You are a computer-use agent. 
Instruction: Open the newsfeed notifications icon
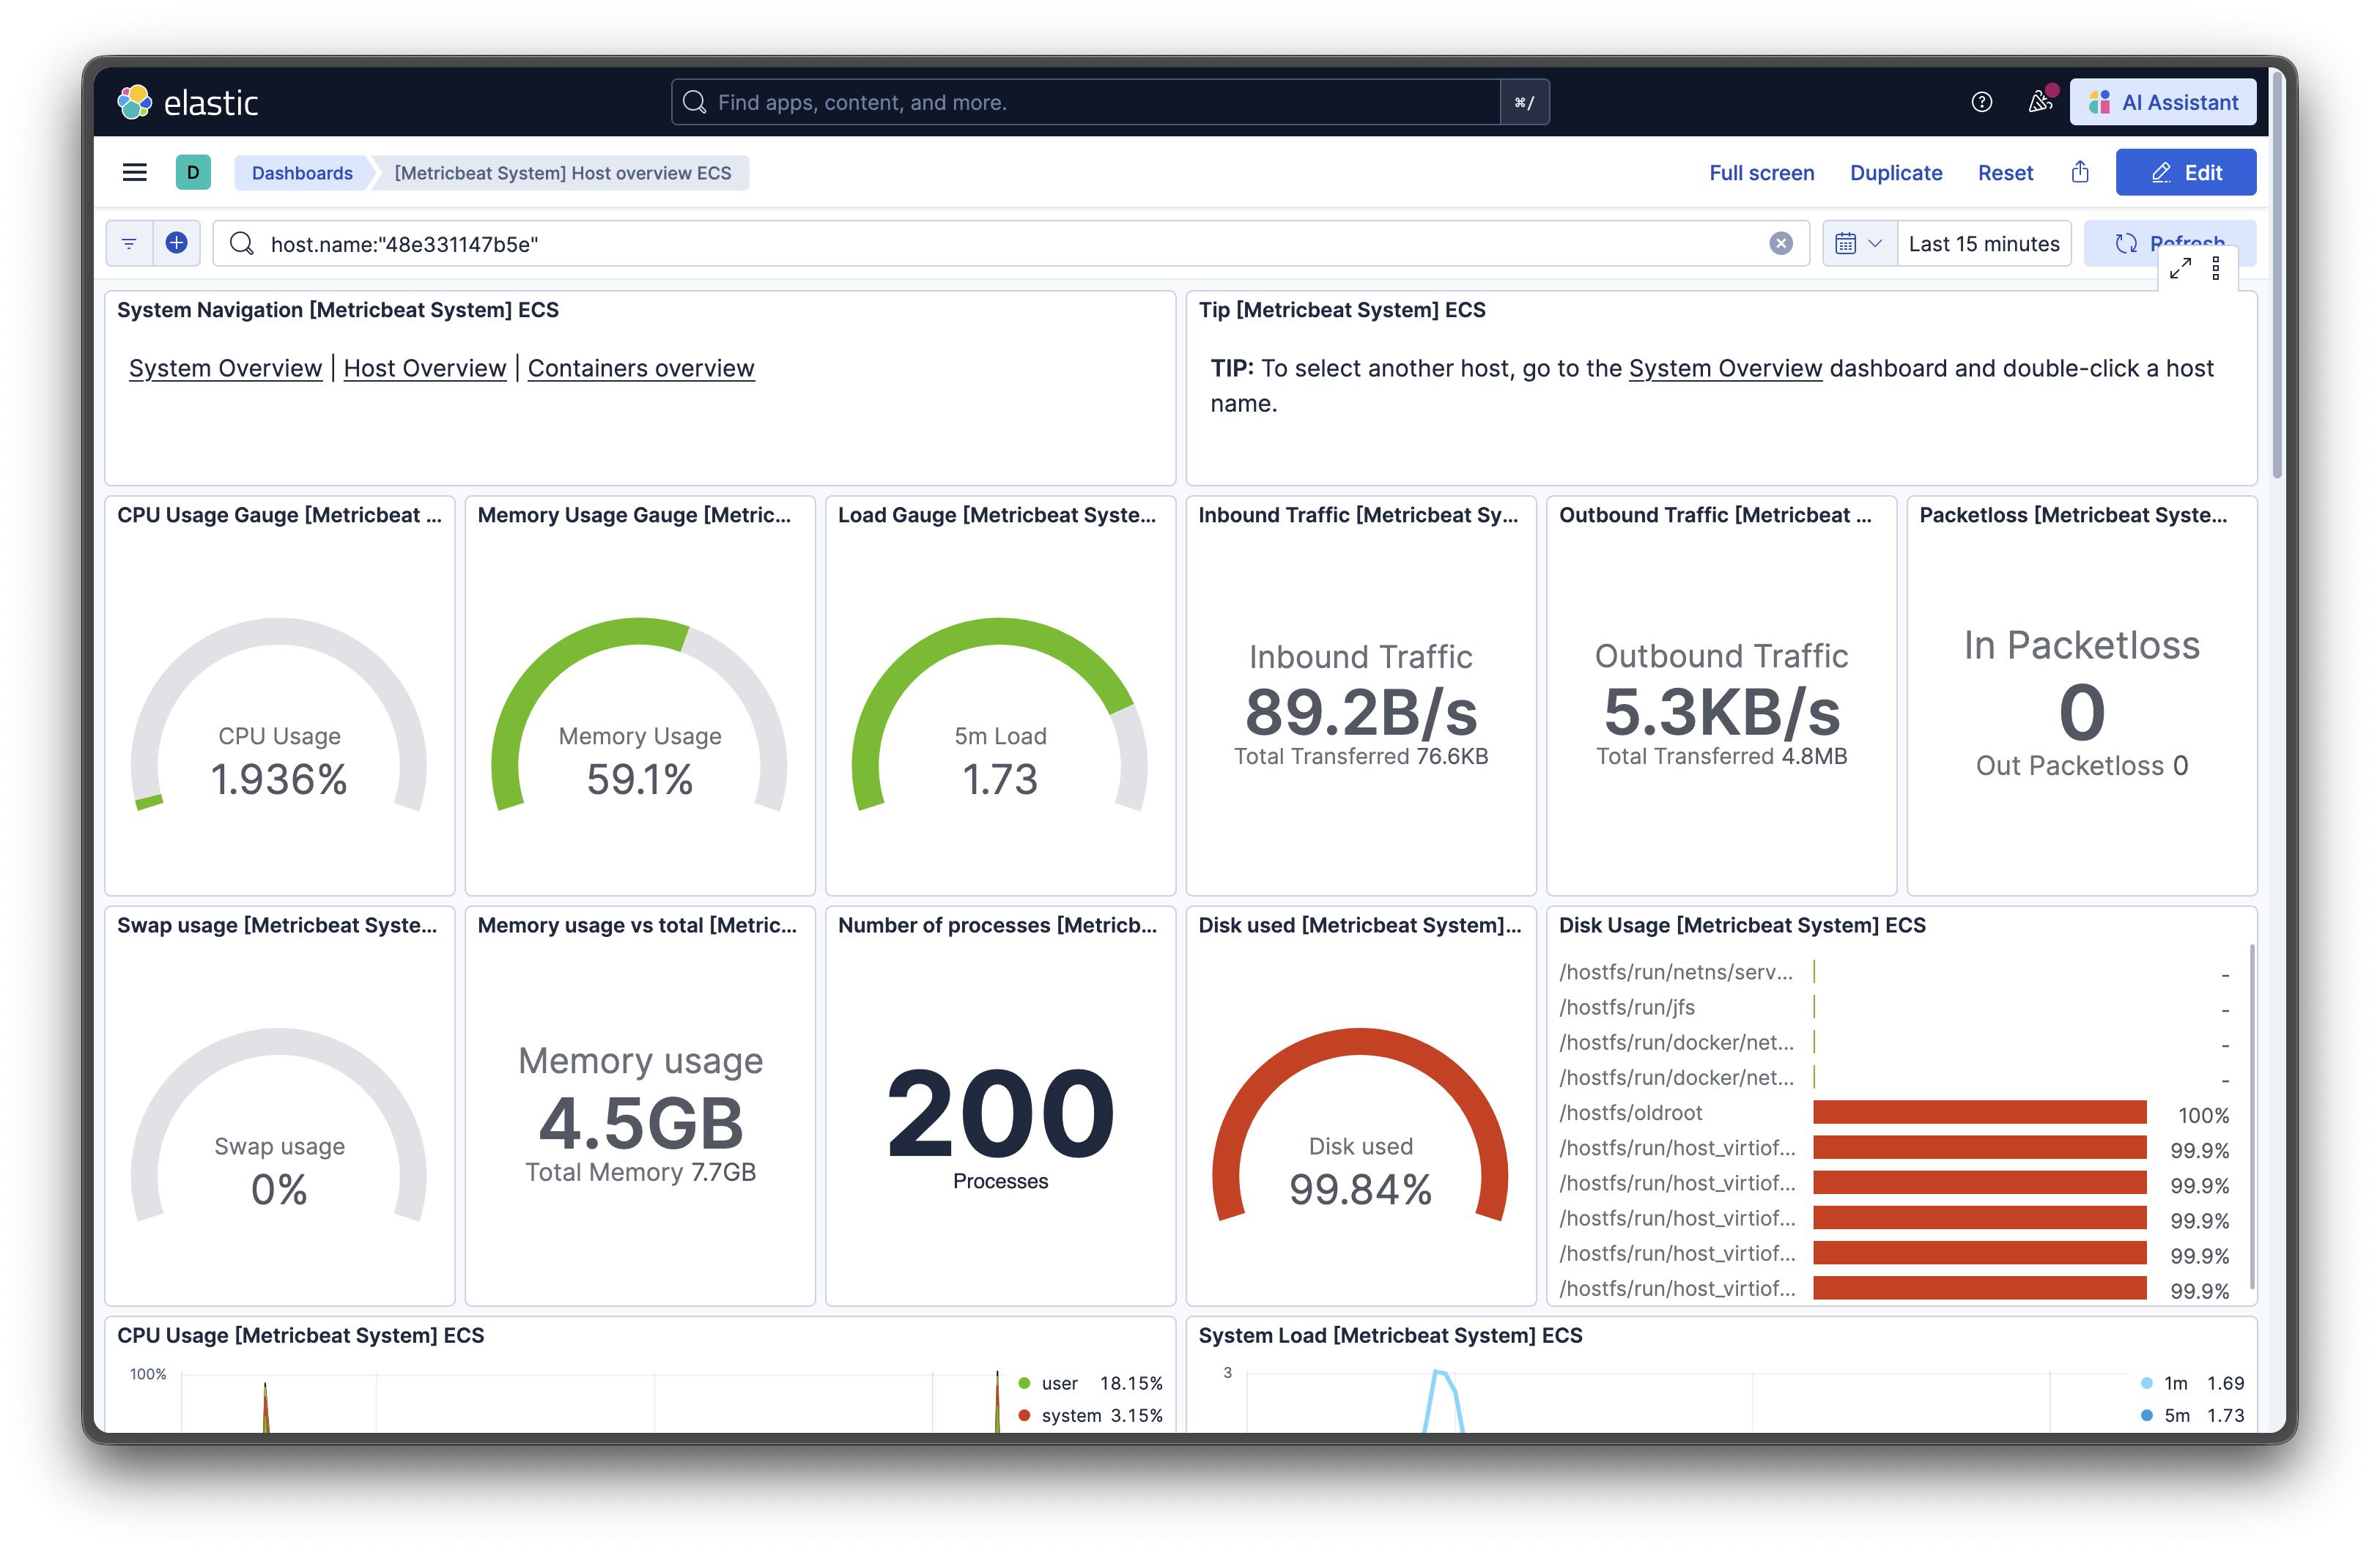2039,102
